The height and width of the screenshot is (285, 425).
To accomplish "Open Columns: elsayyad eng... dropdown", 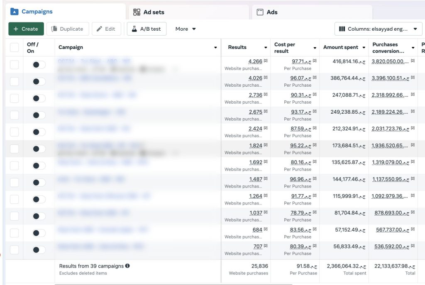I will coord(378,29).
